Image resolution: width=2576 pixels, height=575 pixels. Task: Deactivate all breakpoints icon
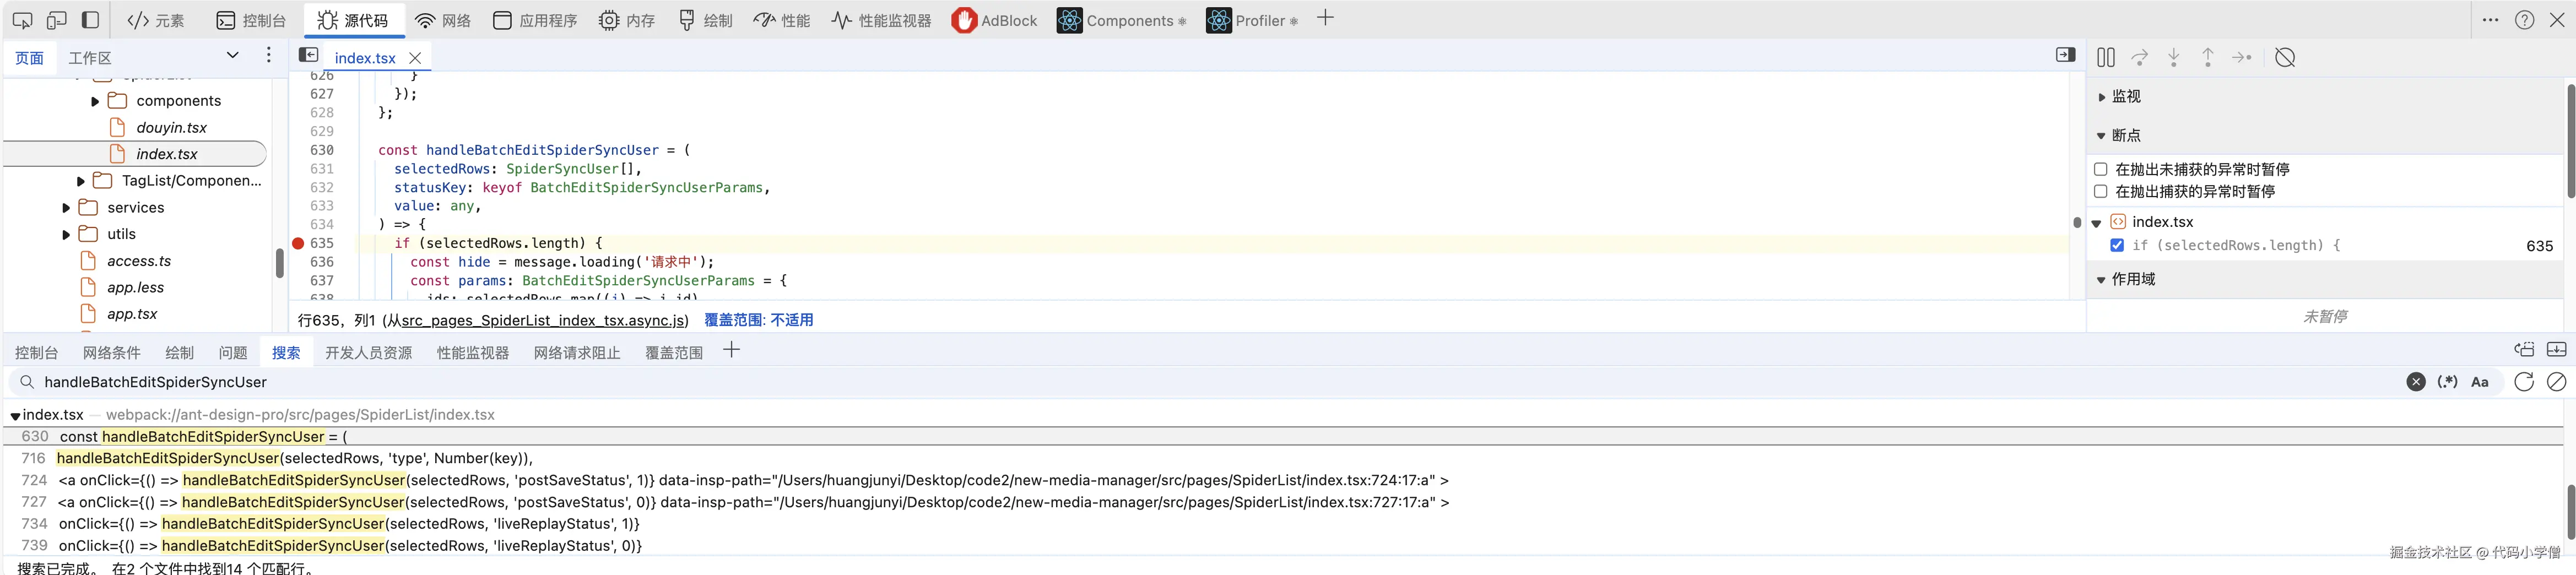pyautogui.click(x=2284, y=58)
